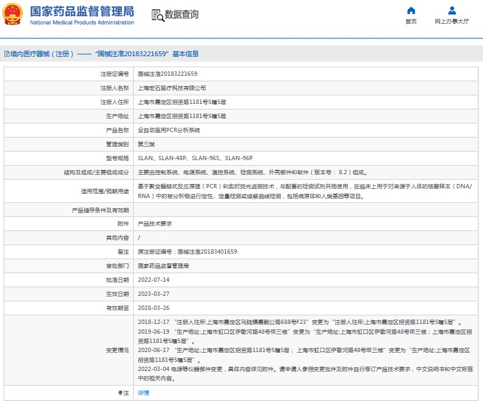Open 网上办事大厅 via its text label
The image size is (483, 404).
[x=452, y=21]
